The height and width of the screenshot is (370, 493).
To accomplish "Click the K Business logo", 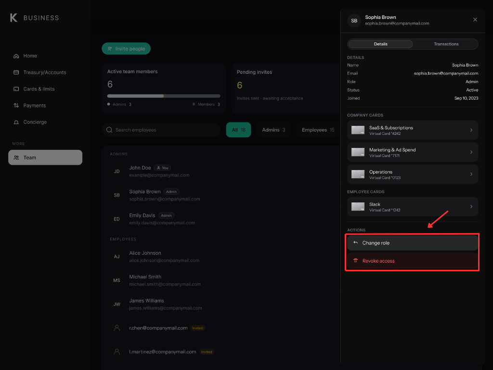I will coord(34,18).
